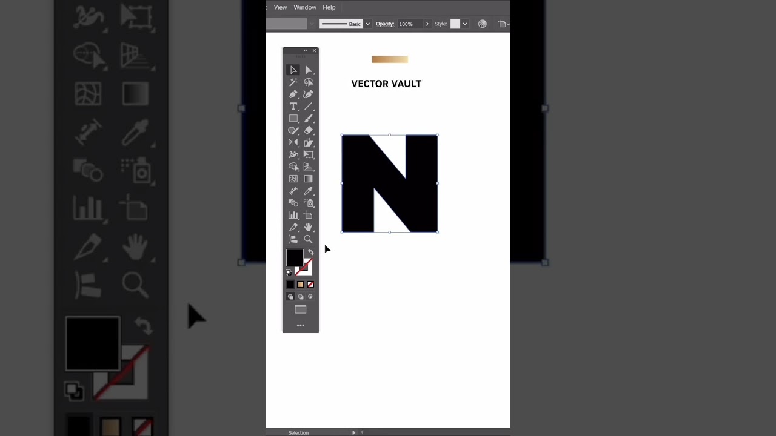Click the Swap Fill and Stroke arrow

tap(310, 253)
